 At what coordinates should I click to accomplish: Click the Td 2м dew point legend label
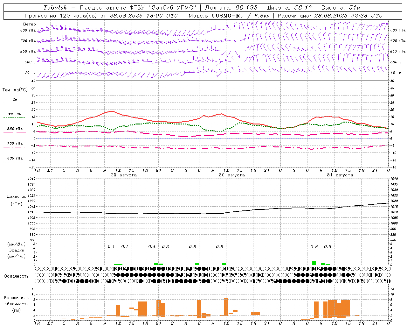click(x=15, y=114)
